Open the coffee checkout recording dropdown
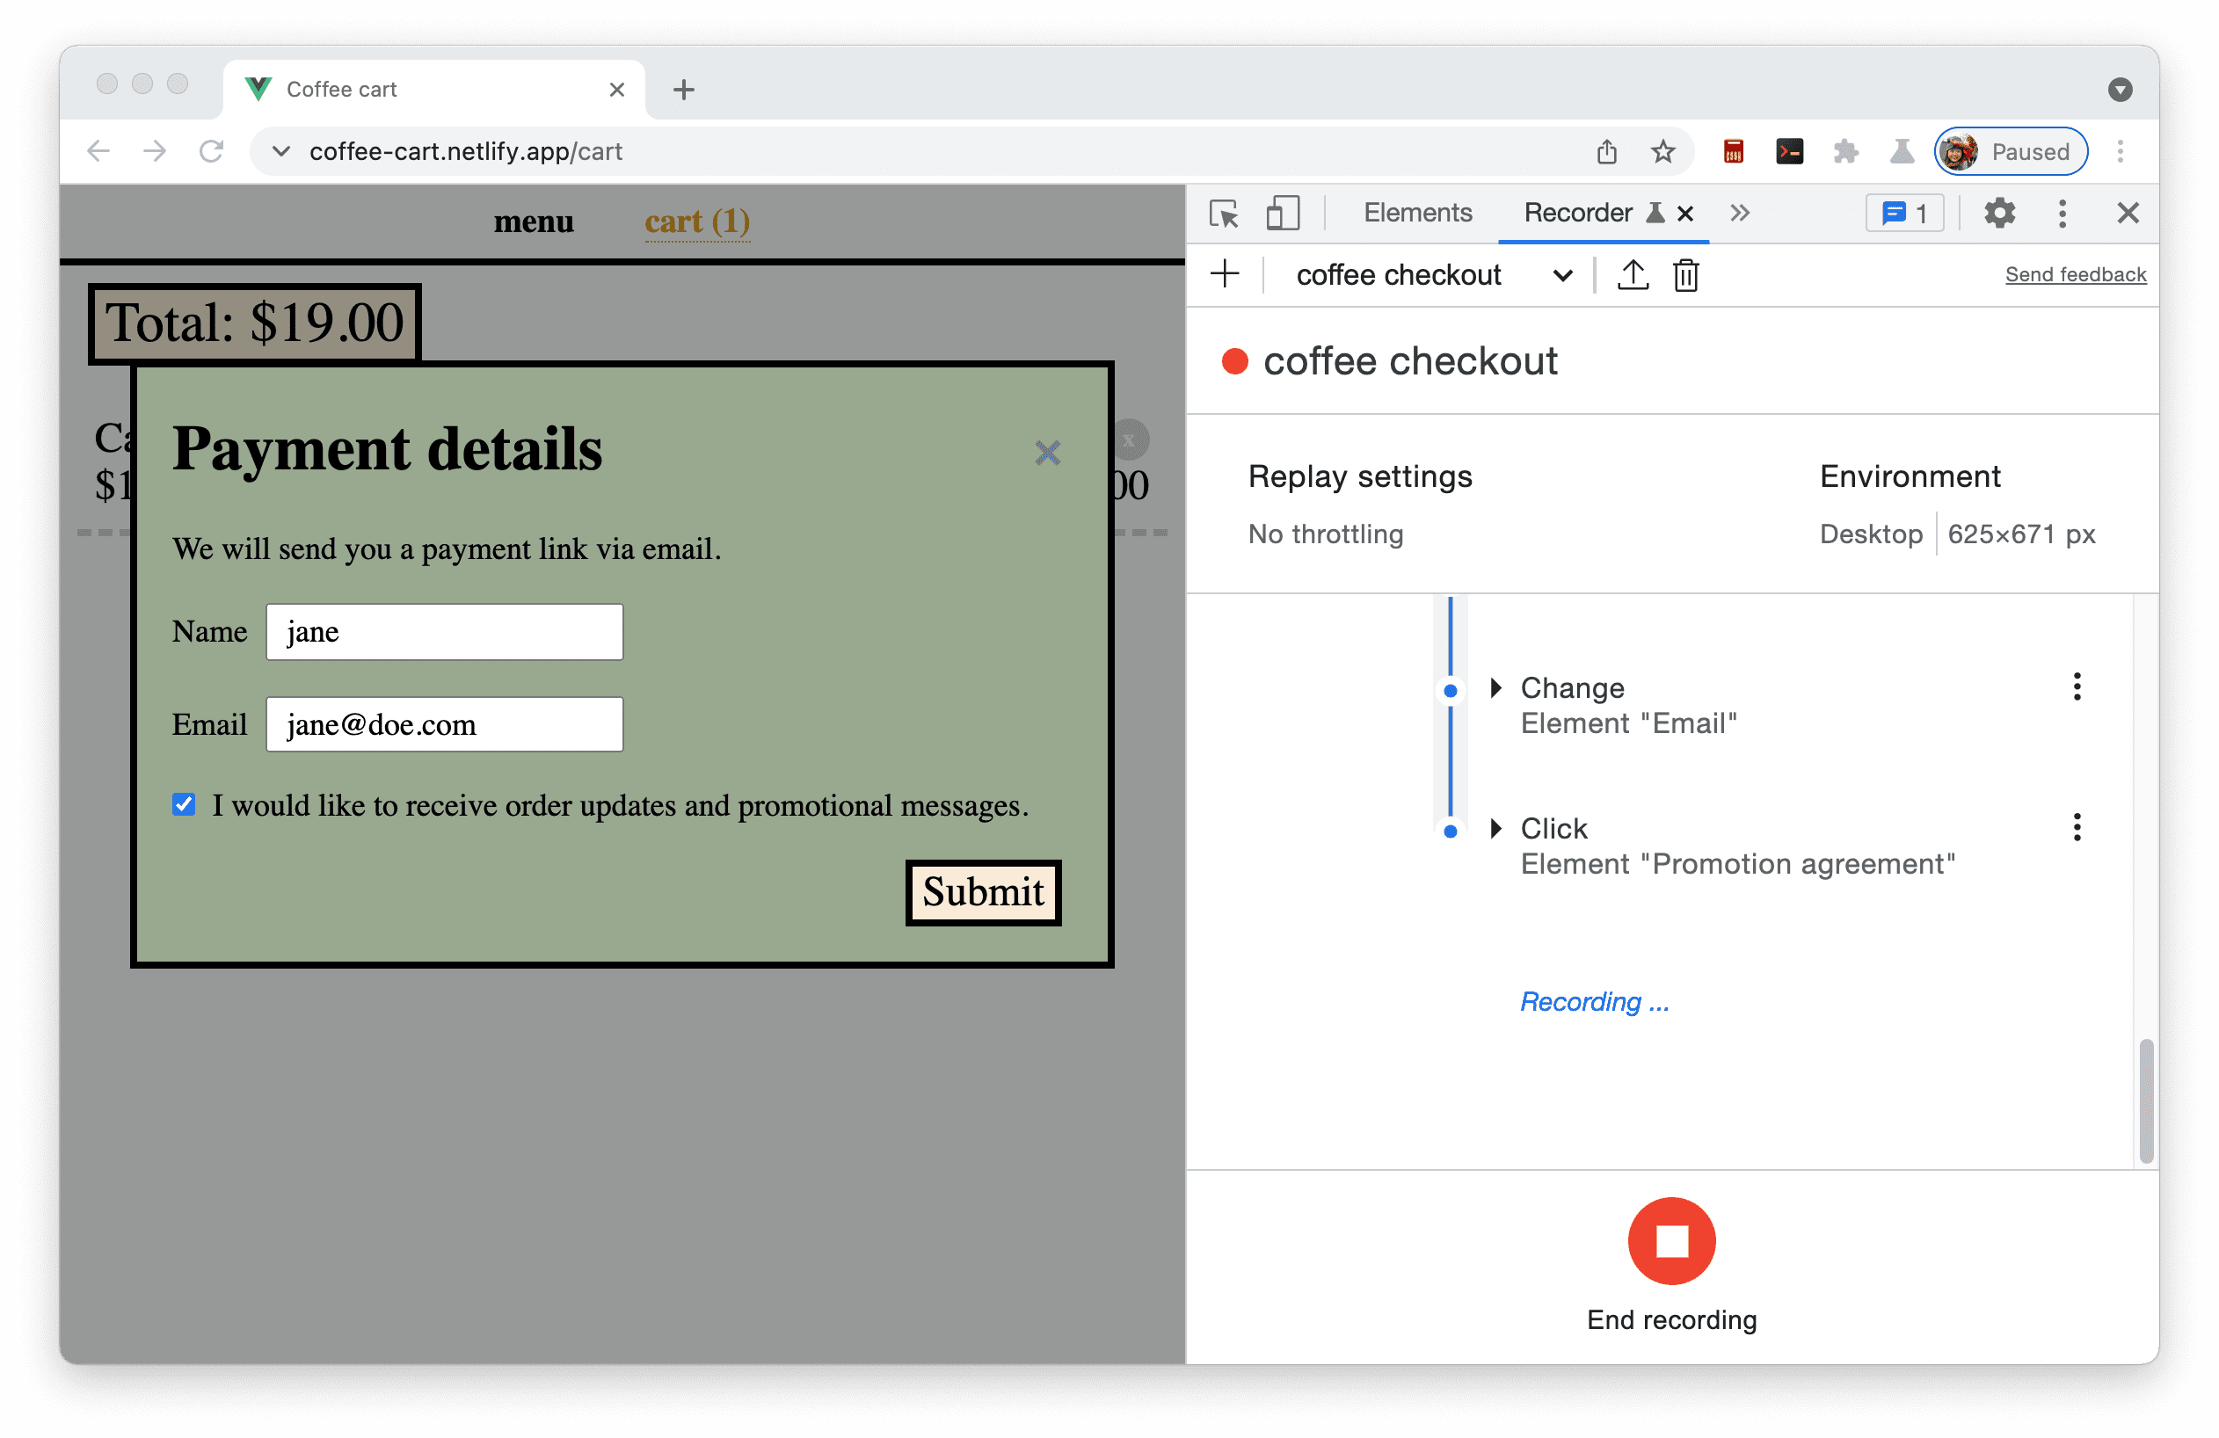 pyautogui.click(x=1562, y=275)
